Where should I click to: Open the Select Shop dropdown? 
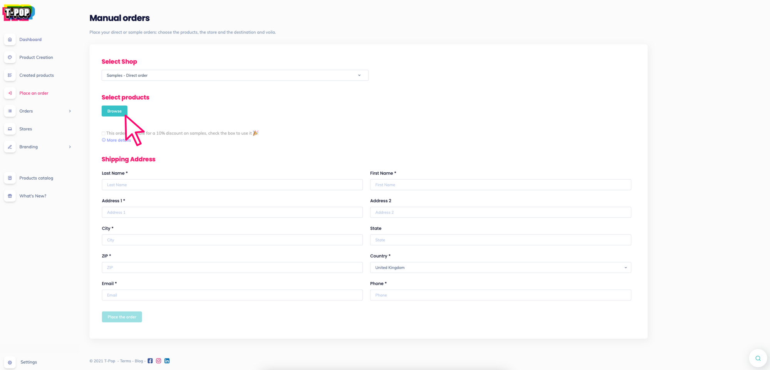coord(235,75)
